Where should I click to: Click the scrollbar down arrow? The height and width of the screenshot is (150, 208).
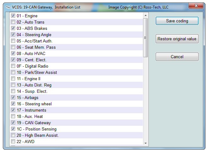146,143
